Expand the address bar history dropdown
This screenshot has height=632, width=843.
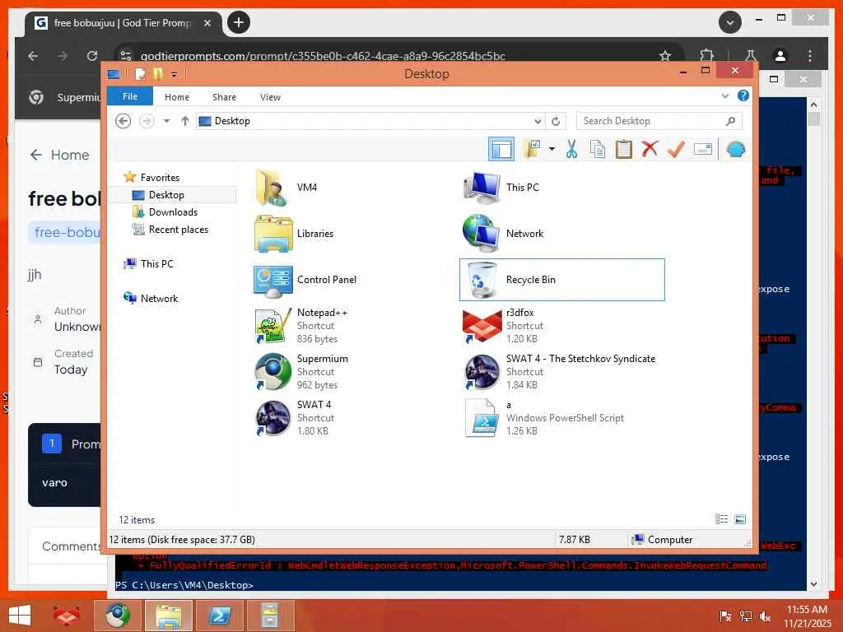tap(538, 121)
